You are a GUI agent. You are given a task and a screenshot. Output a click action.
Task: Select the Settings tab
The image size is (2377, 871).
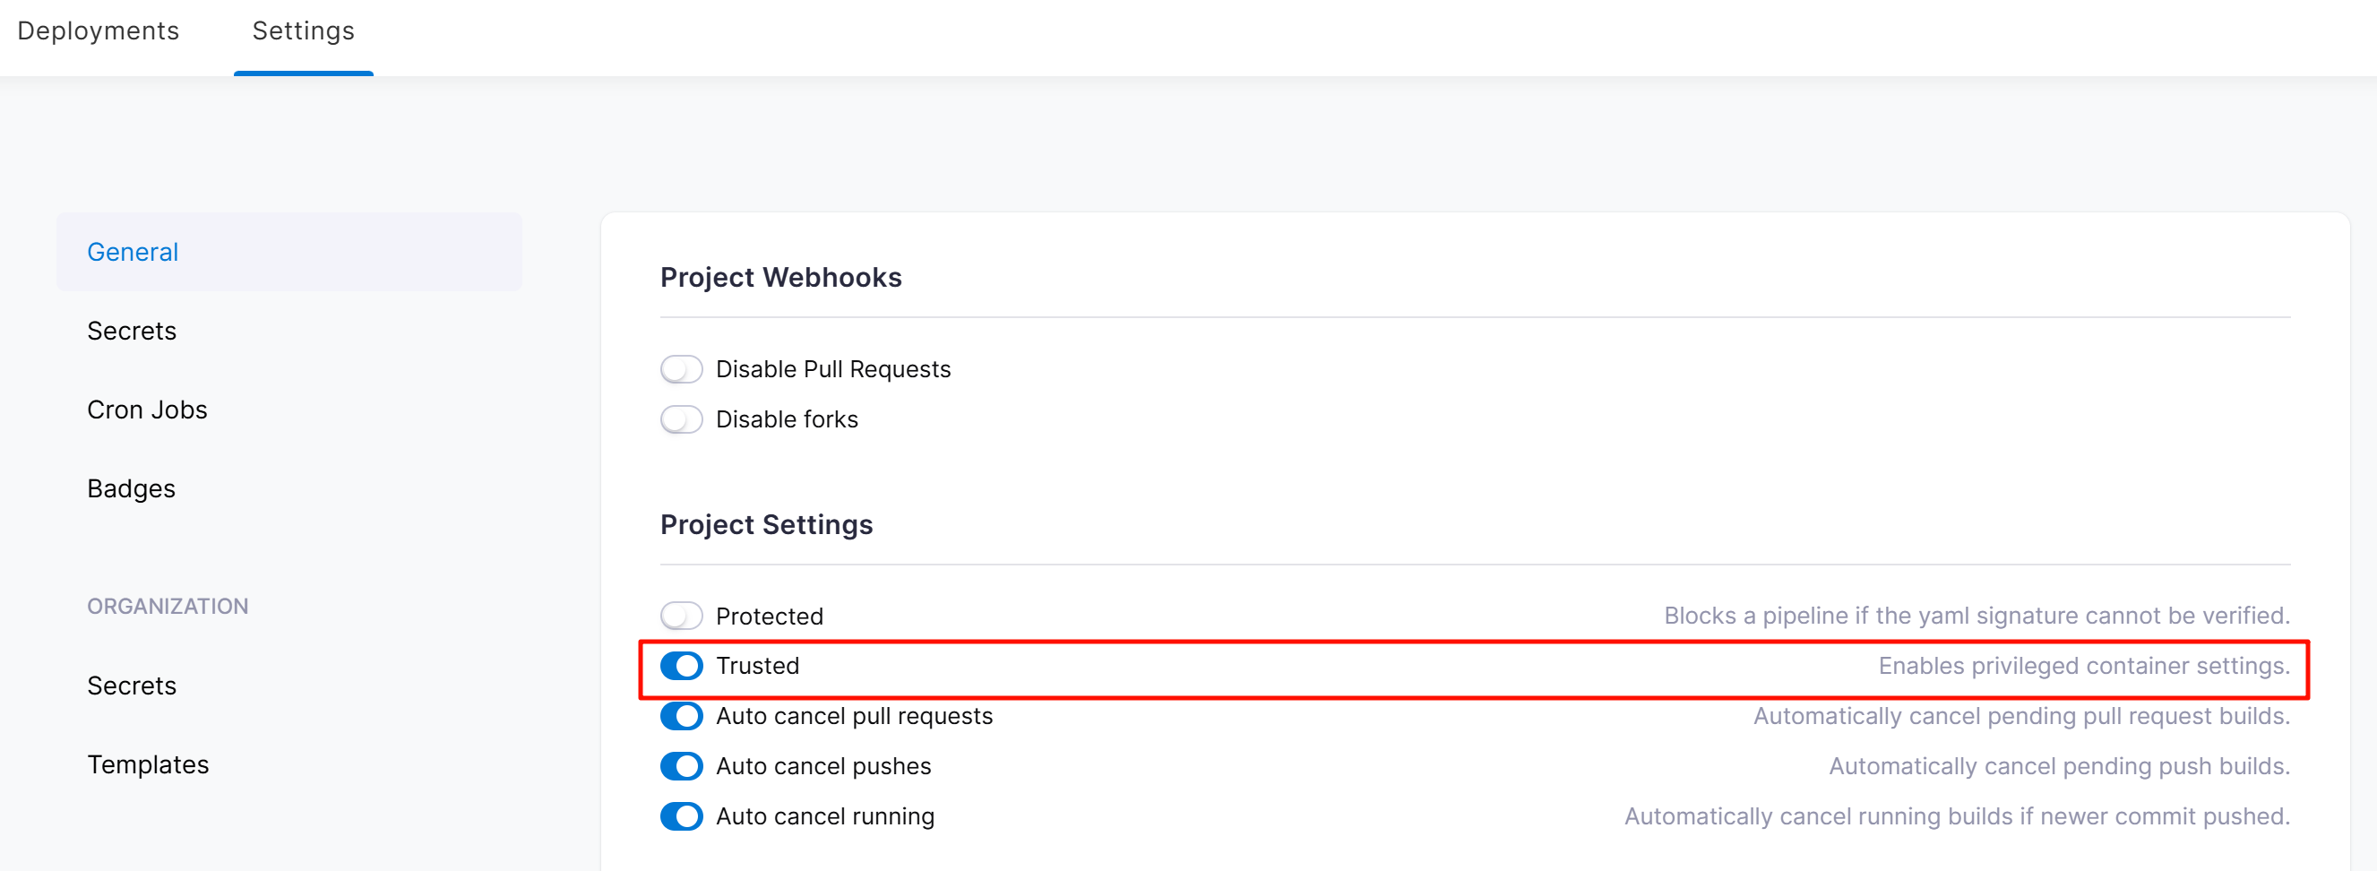pos(303,31)
